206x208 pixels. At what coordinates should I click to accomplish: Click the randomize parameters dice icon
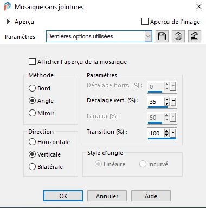tap(178, 36)
